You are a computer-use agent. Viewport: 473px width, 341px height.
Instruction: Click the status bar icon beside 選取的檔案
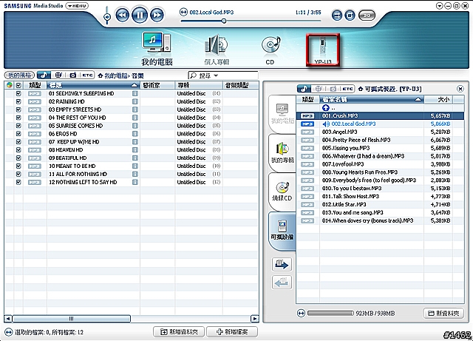8,332
